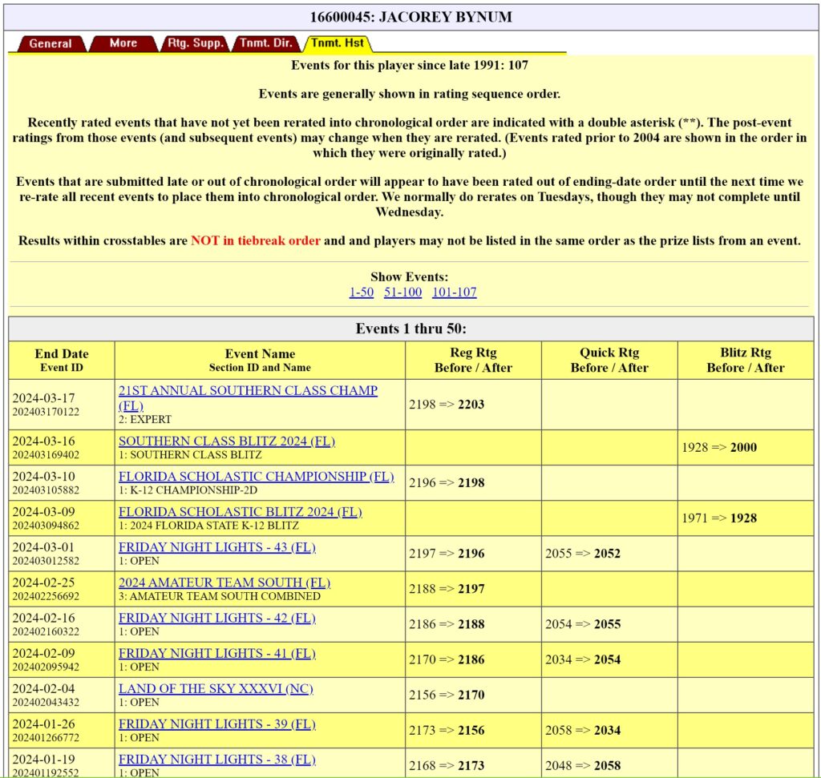
Task: Select the 2168 => 2173 regular rating
Action: click(x=447, y=765)
